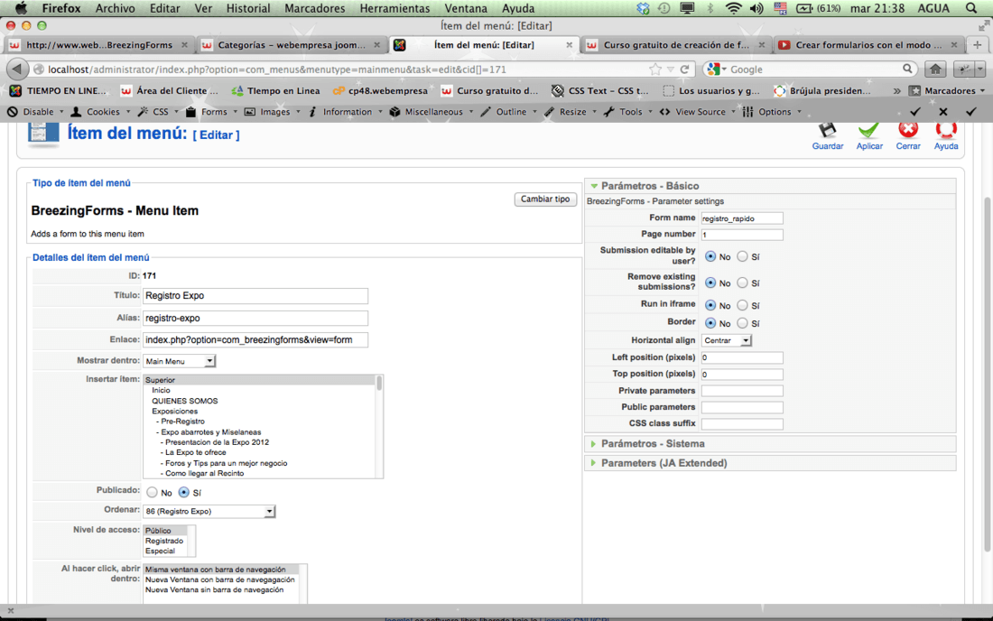Switch to Curso gratuito de creación tab

tap(676, 45)
